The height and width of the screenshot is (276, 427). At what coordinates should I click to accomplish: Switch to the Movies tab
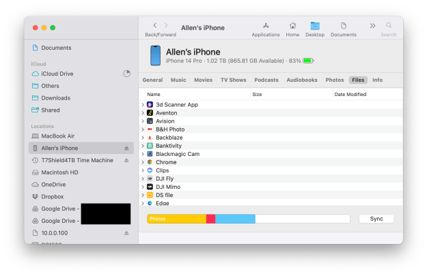point(203,80)
